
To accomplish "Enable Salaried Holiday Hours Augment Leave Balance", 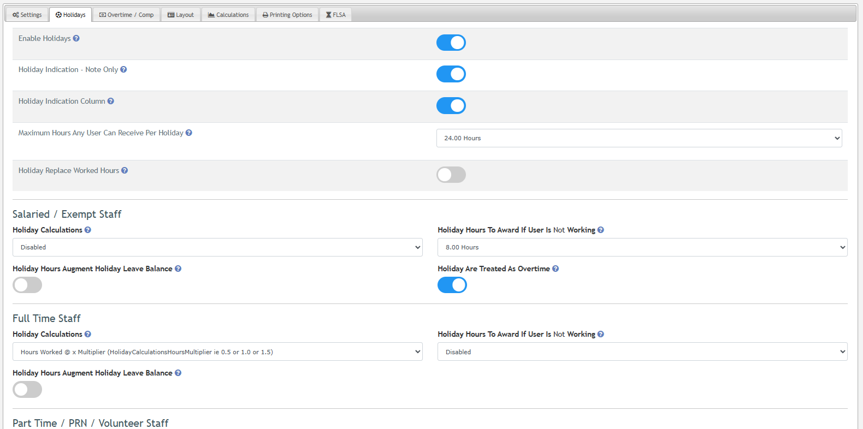I will [27, 285].
